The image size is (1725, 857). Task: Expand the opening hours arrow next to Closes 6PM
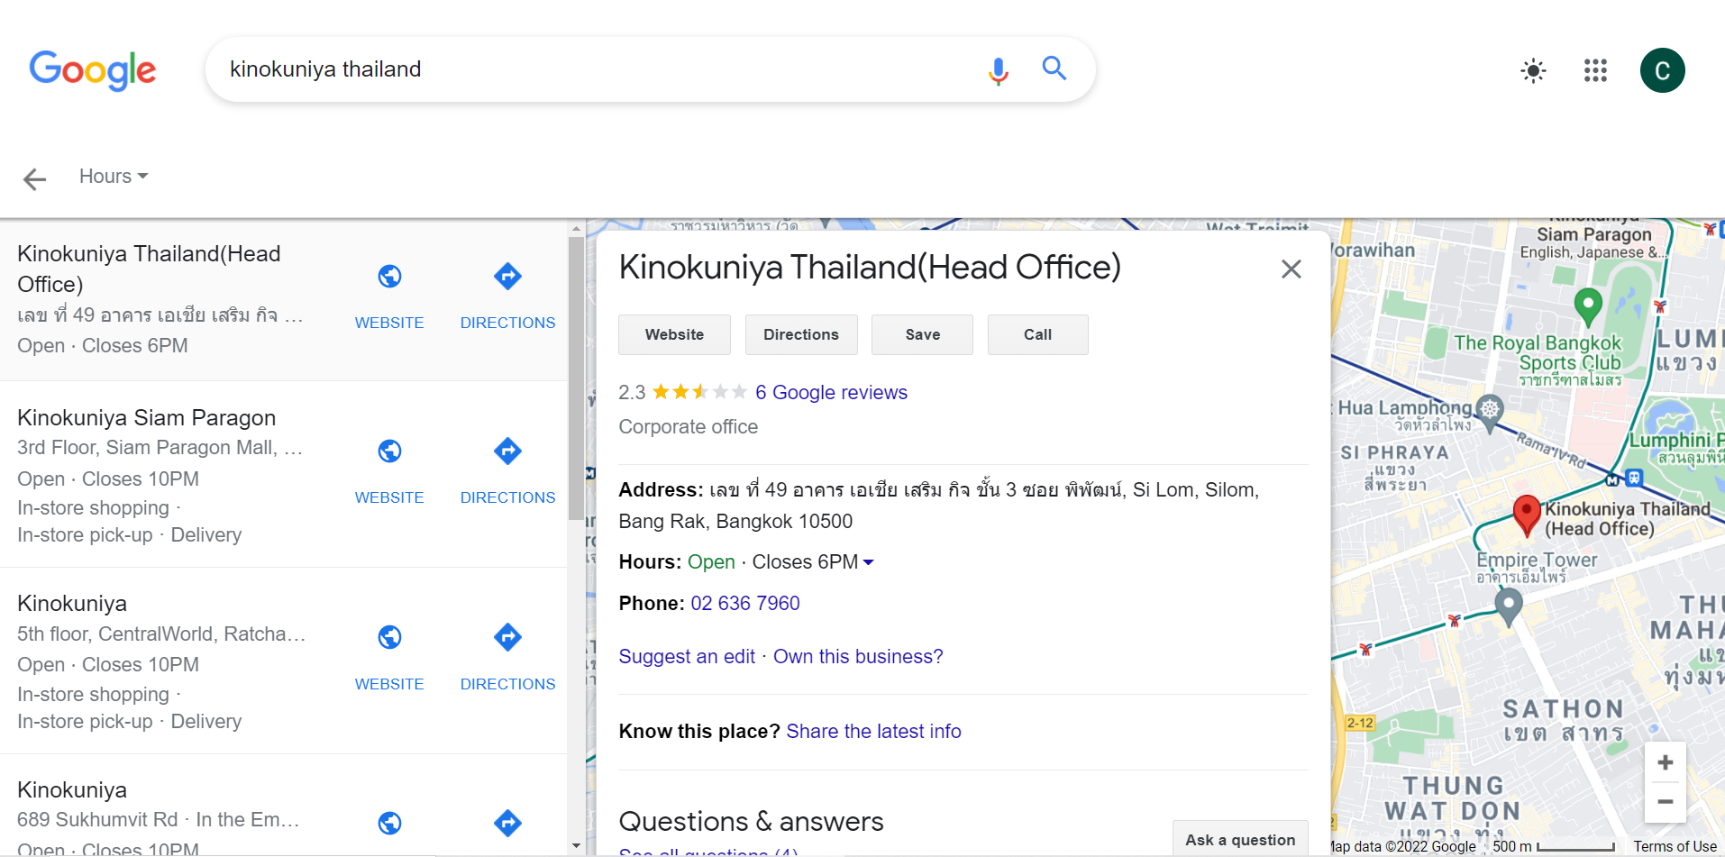868,562
